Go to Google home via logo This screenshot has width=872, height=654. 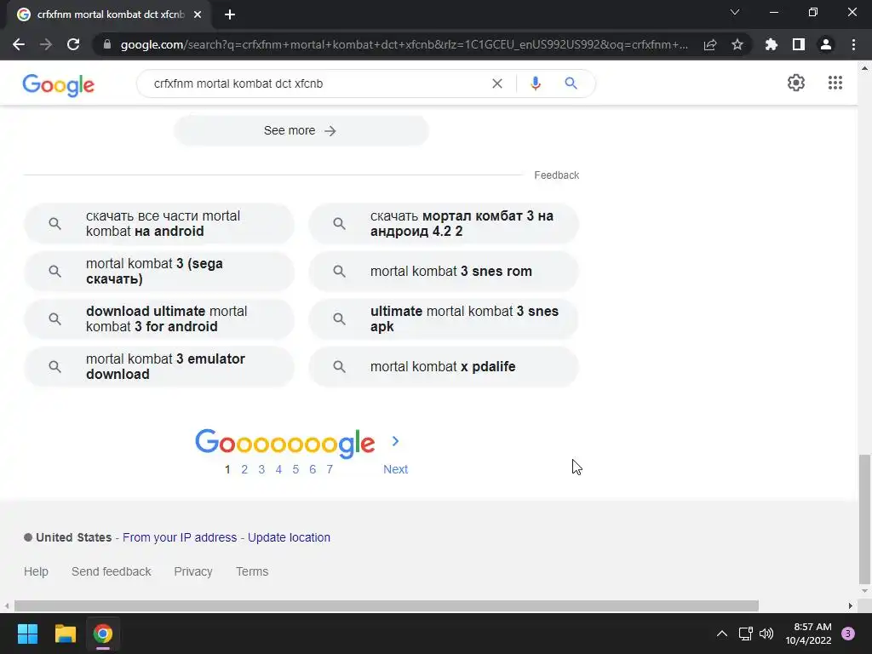click(59, 84)
